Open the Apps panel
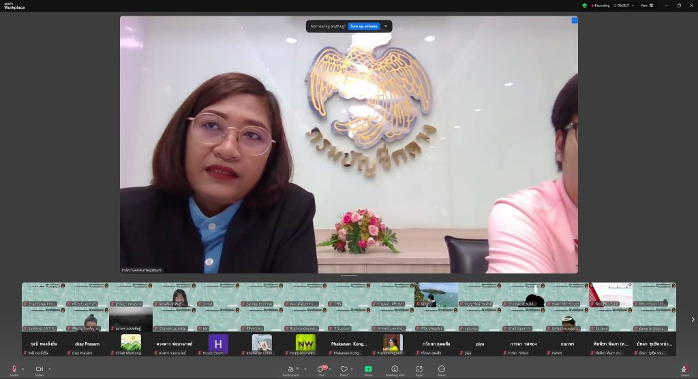The height and width of the screenshot is (379, 698). (x=419, y=371)
